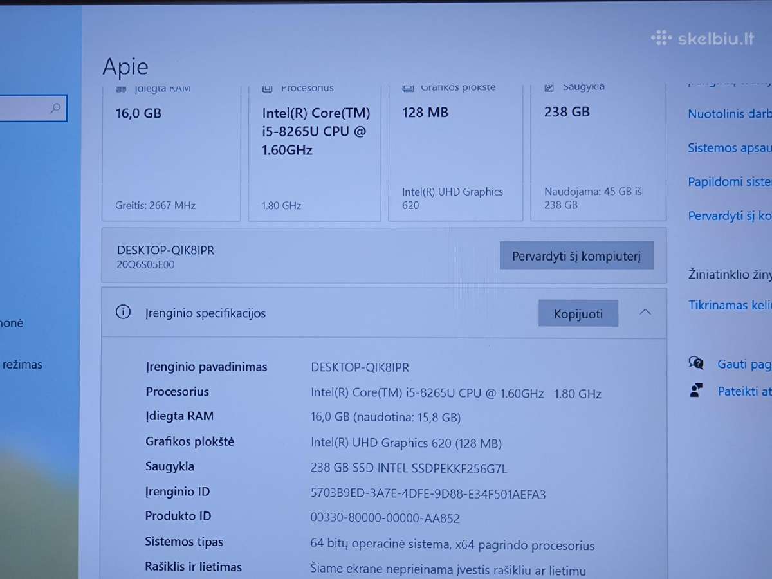Viewport: 772px width, 579px height.
Task: Click the Greitis: 2667 MHz text
Action: point(155,206)
